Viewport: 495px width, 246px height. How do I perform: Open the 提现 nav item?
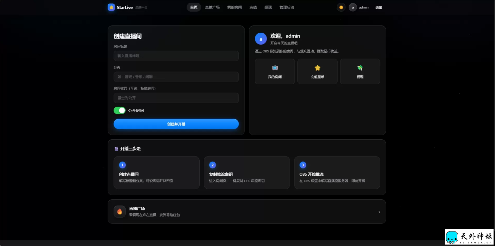click(268, 7)
